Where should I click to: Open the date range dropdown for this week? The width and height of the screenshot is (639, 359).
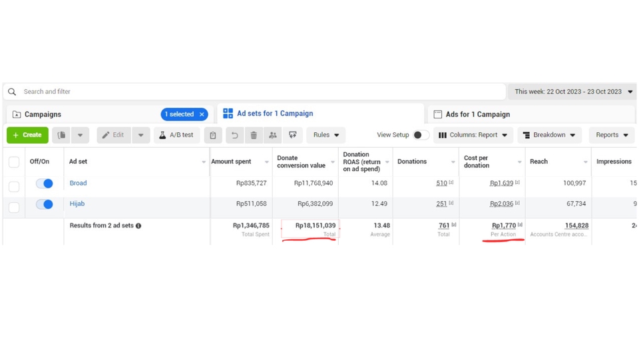click(x=572, y=92)
